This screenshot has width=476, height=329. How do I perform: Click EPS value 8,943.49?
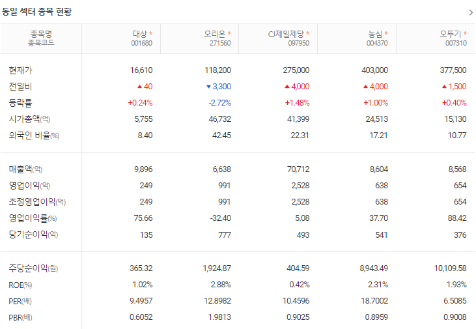[374, 268]
